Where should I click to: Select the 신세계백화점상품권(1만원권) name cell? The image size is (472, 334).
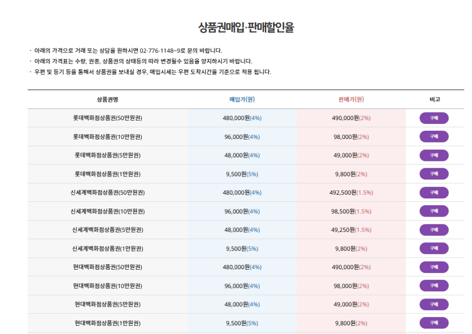click(107, 248)
